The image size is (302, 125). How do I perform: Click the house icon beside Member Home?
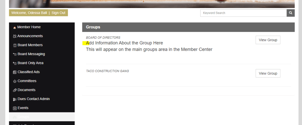15,28
